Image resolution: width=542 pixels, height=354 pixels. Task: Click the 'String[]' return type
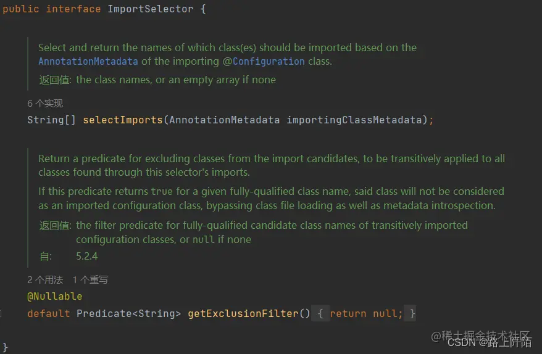click(51, 120)
